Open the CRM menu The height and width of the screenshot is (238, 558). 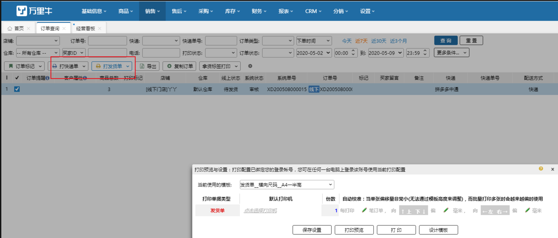pyautogui.click(x=313, y=11)
